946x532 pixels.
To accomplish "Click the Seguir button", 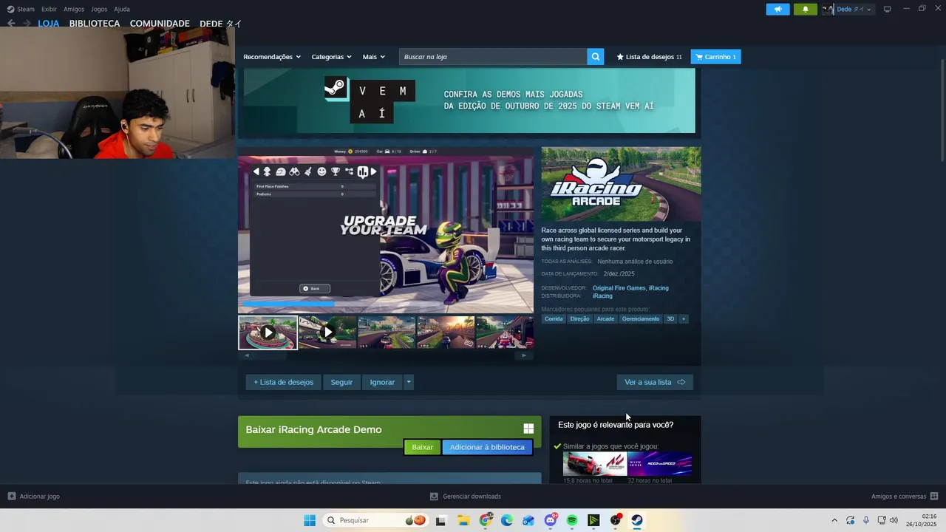I will click(x=341, y=382).
